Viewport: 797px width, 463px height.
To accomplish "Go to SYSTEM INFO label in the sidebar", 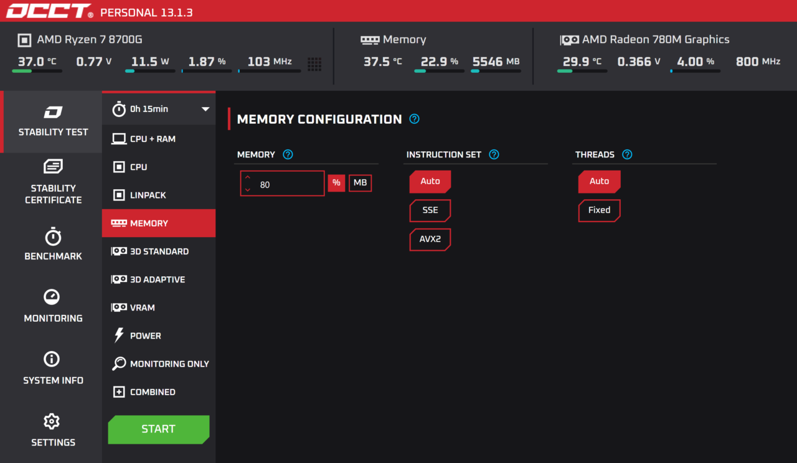I will tap(53, 380).
